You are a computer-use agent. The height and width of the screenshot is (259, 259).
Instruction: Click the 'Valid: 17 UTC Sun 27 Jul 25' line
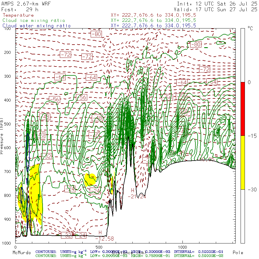point(216,9)
